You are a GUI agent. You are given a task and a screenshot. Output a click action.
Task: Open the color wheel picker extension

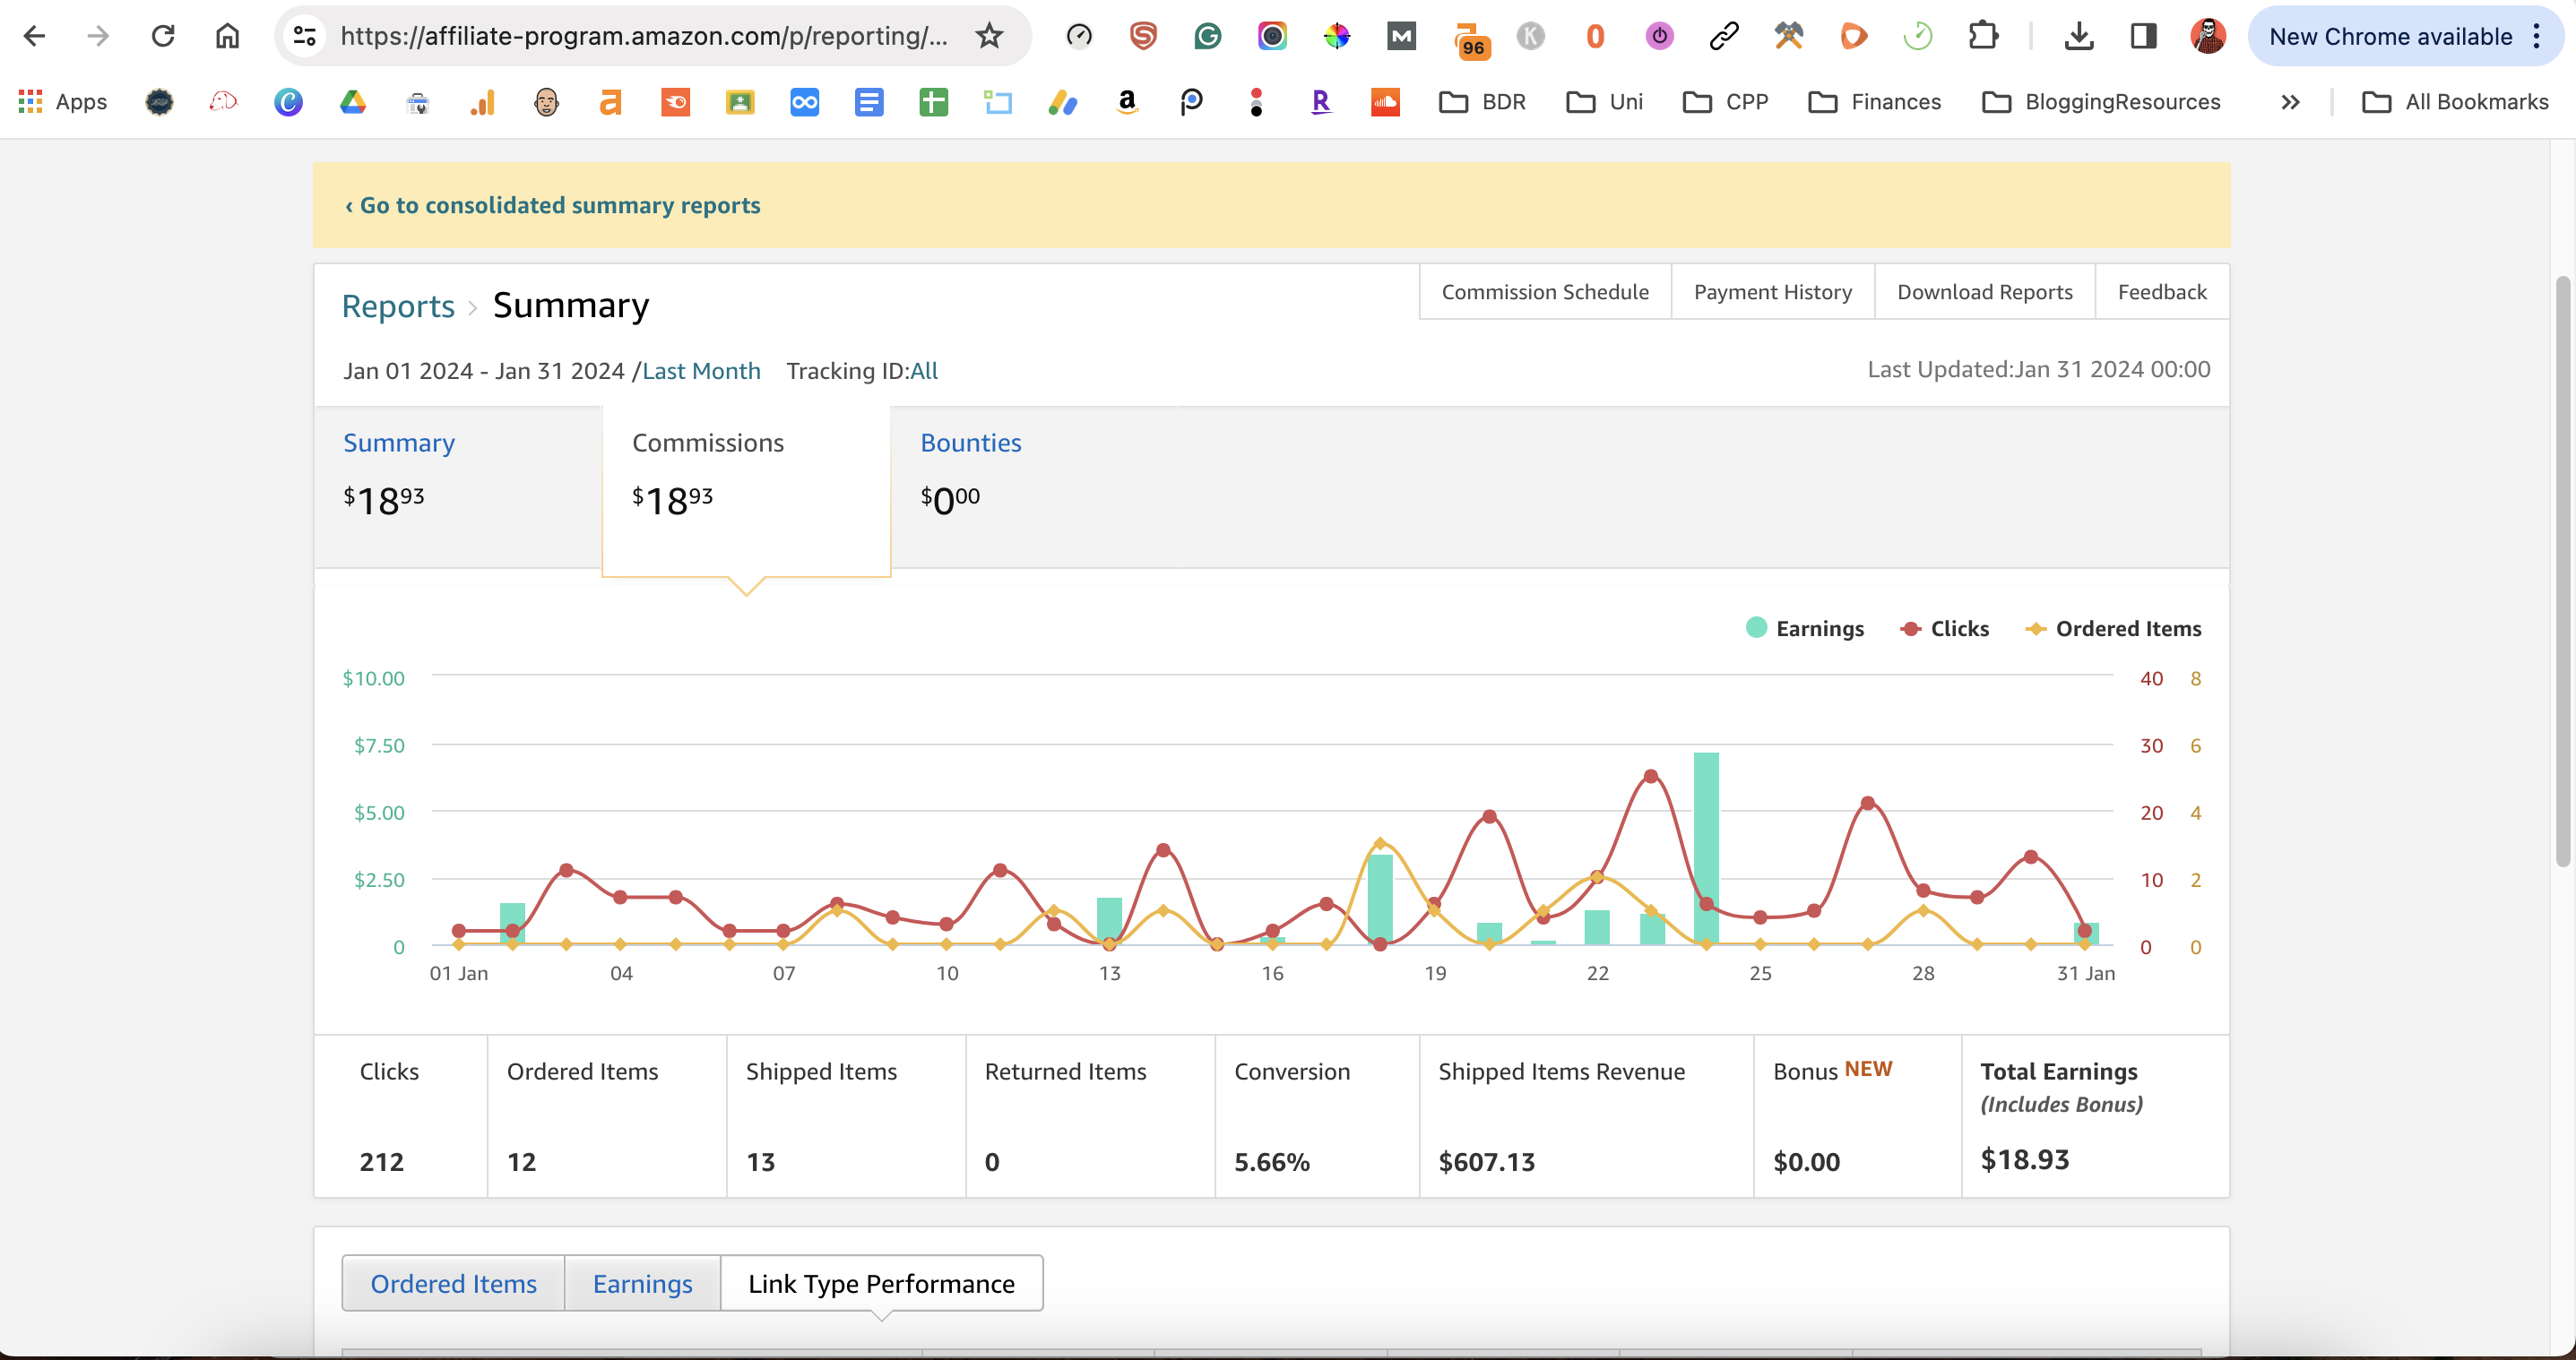coord(1336,37)
